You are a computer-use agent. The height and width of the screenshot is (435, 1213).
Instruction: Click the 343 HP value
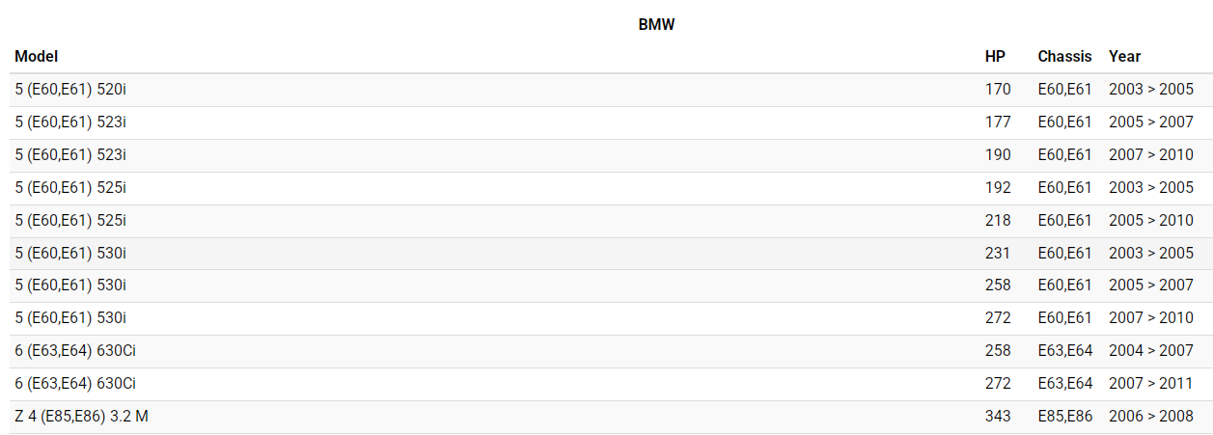pos(998,417)
